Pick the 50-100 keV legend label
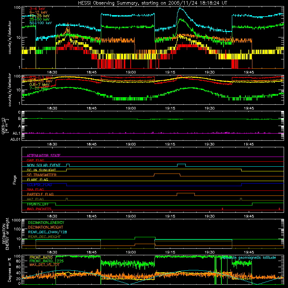Image resolution: width=288 pixels, height=288 pixels. 41,23
